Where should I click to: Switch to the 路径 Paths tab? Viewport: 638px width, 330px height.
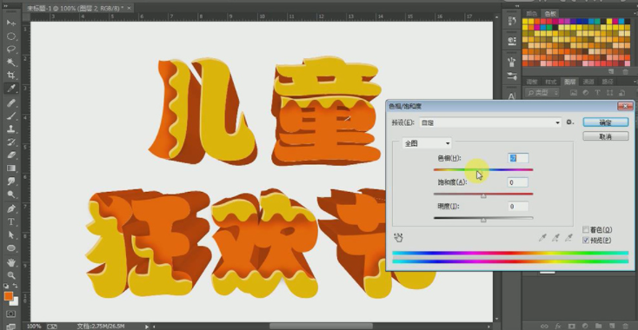click(608, 82)
